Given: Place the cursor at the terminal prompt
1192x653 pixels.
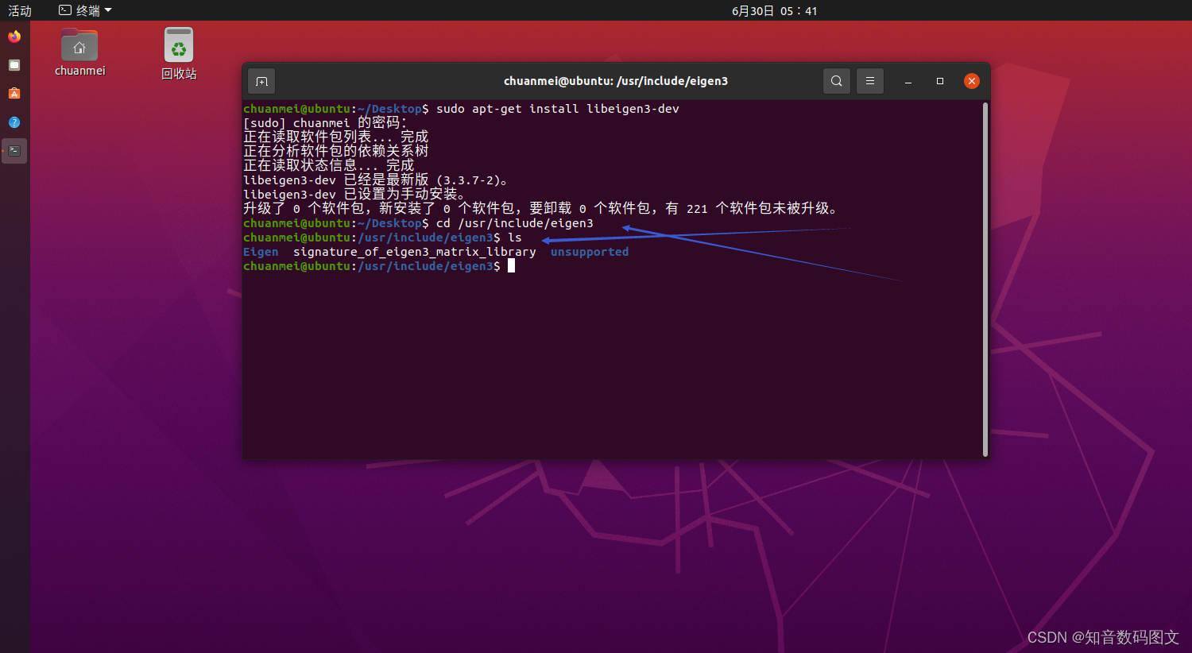Looking at the screenshot, I should coord(510,265).
